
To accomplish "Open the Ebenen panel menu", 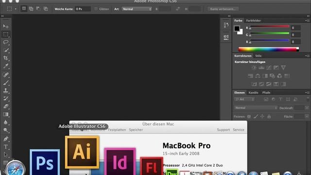I will click(x=307, y=92).
